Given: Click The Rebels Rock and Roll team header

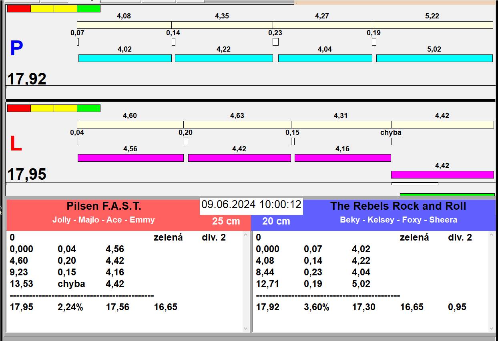Looking at the screenshot, I should pyautogui.click(x=398, y=207).
